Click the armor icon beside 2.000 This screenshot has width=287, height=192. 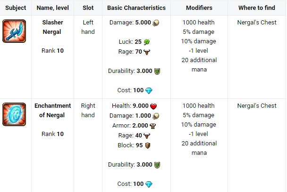153,126
